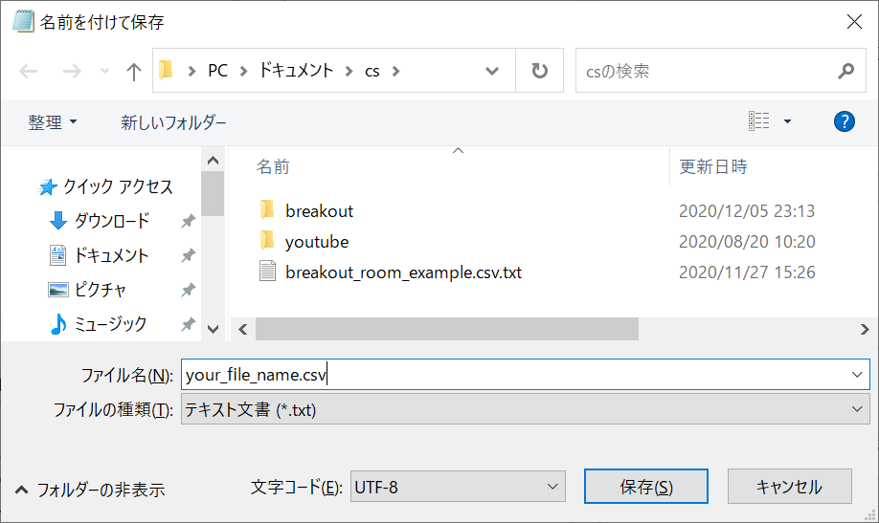Click pin icon beside ドキュメント
The image size is (879, 523).
coord(188,256)
